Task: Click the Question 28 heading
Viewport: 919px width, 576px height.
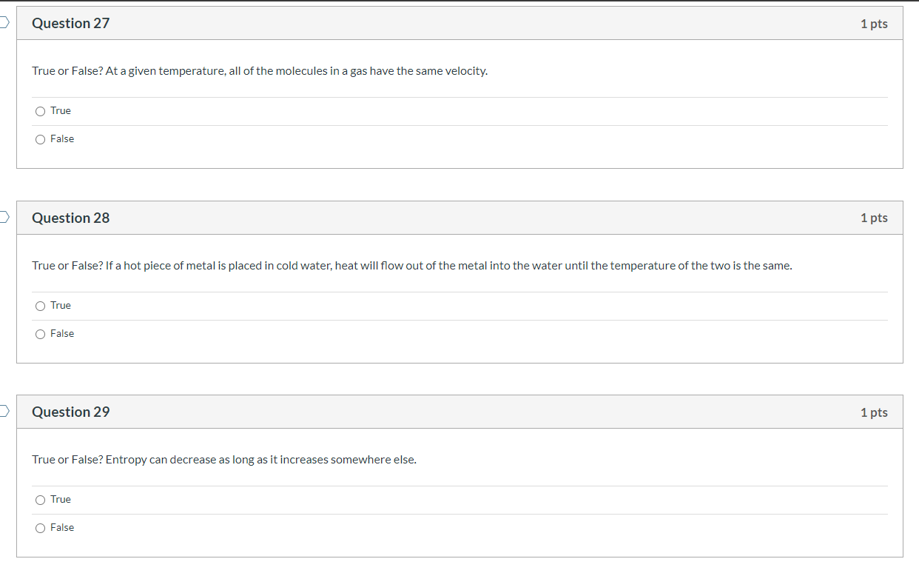Action: [70, 218]
